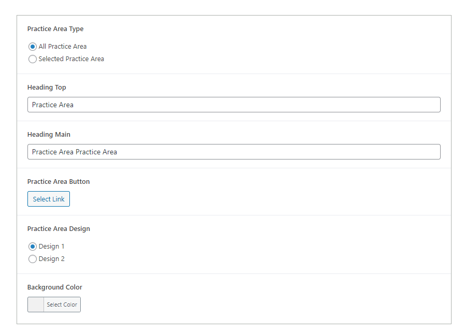Click the 'Design 1' label text
Screen dimensions: 465x333
coord(51,247)
